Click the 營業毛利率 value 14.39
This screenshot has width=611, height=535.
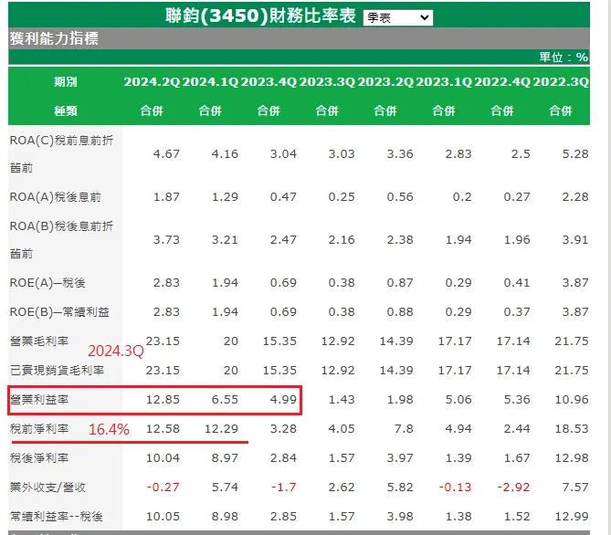396,341
